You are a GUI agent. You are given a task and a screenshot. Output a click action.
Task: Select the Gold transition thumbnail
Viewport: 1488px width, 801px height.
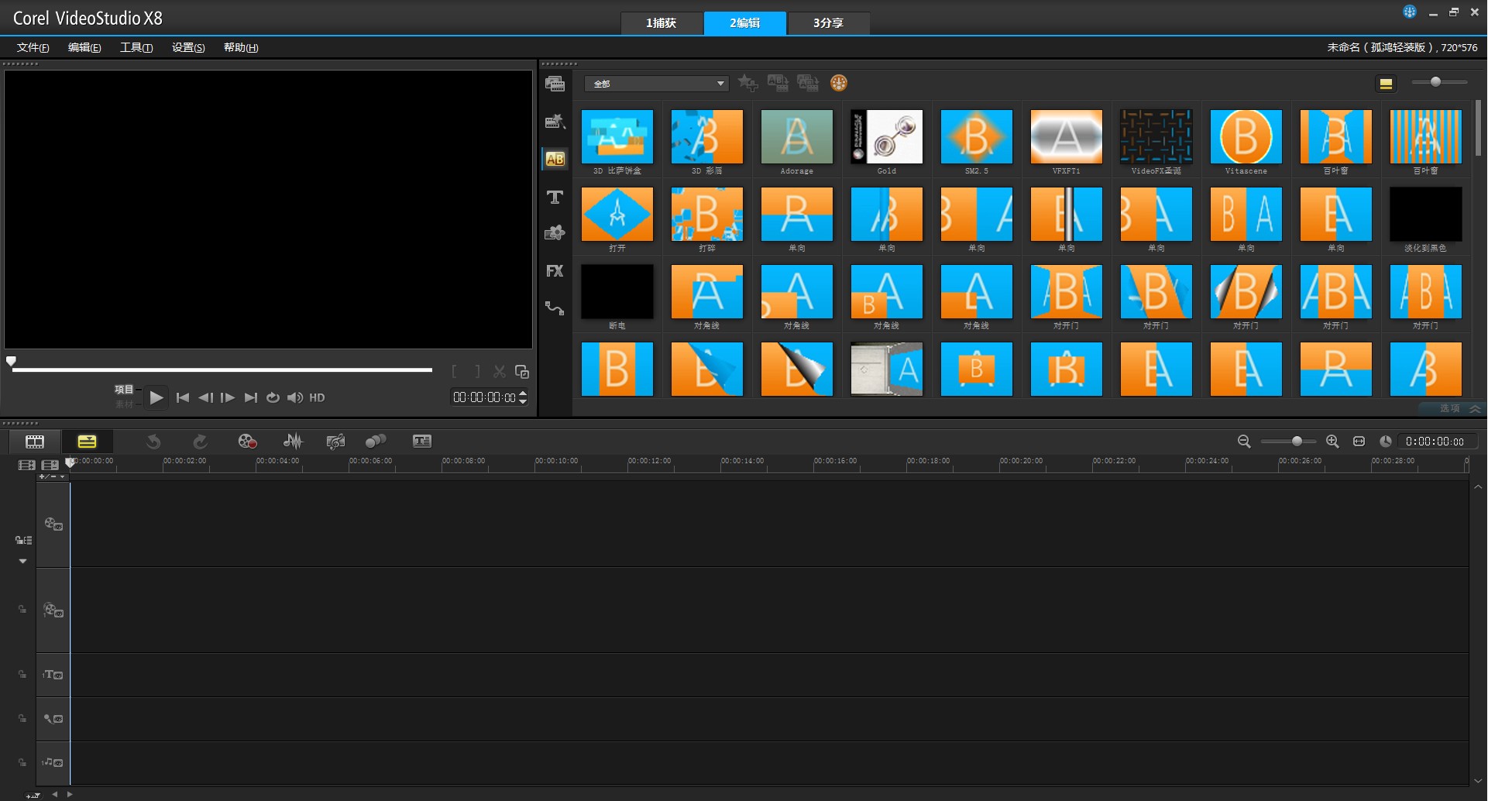click(886, 136)
